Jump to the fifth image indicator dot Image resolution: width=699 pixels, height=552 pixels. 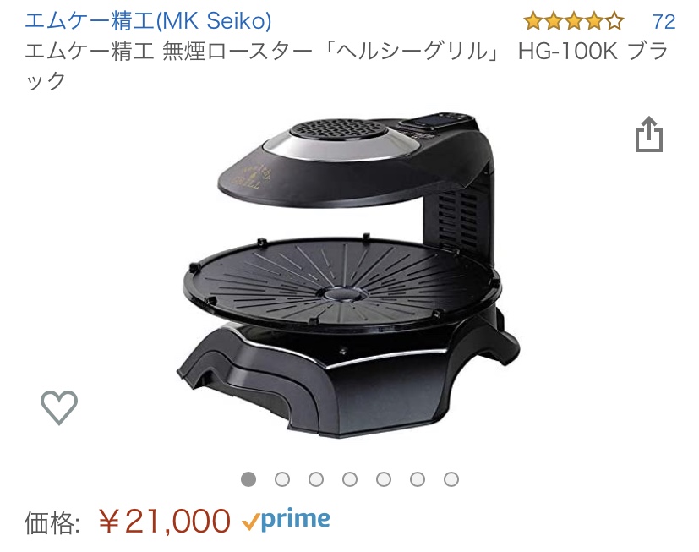tap(384, 479)
